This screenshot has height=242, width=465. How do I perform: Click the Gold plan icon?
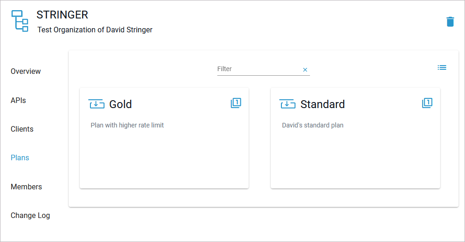point(96,104)
